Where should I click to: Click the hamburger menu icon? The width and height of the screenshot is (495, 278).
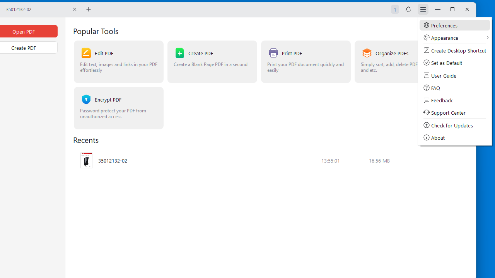pos(423,9)
